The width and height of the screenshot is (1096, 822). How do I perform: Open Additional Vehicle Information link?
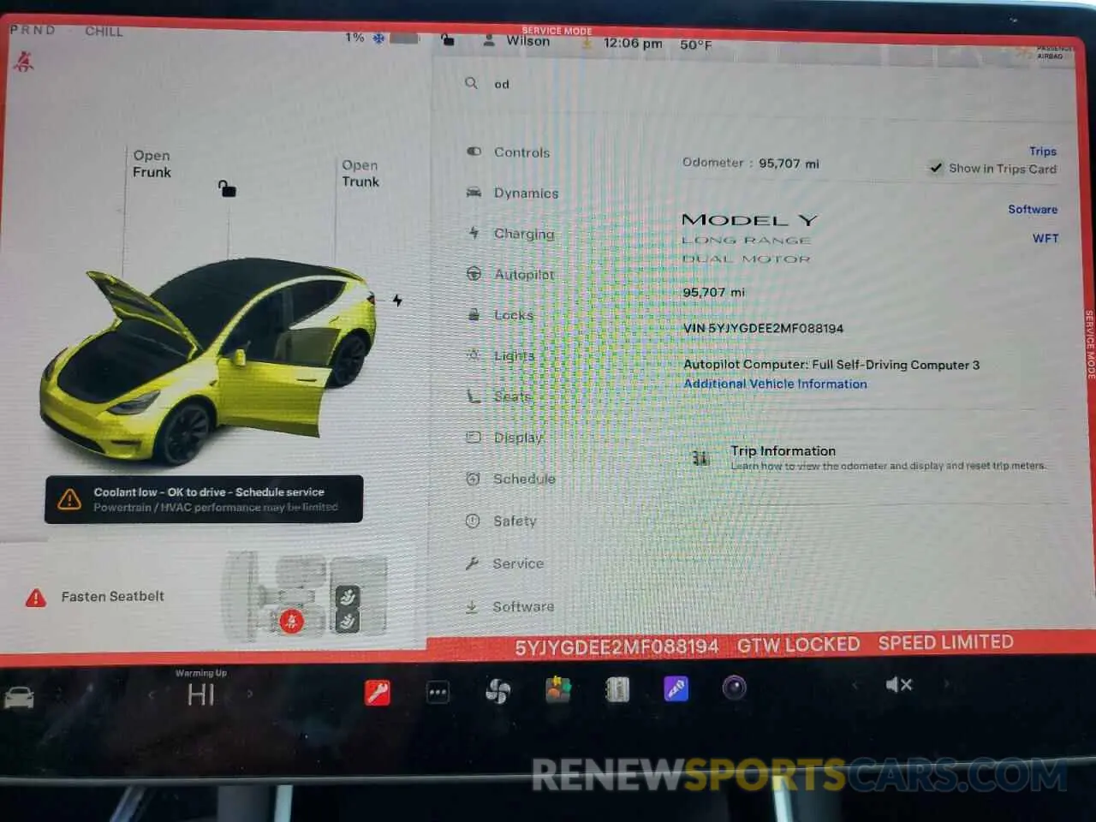[775, 384]
